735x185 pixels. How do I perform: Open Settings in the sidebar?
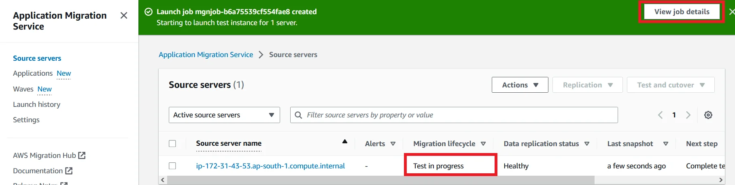(26, 120)
